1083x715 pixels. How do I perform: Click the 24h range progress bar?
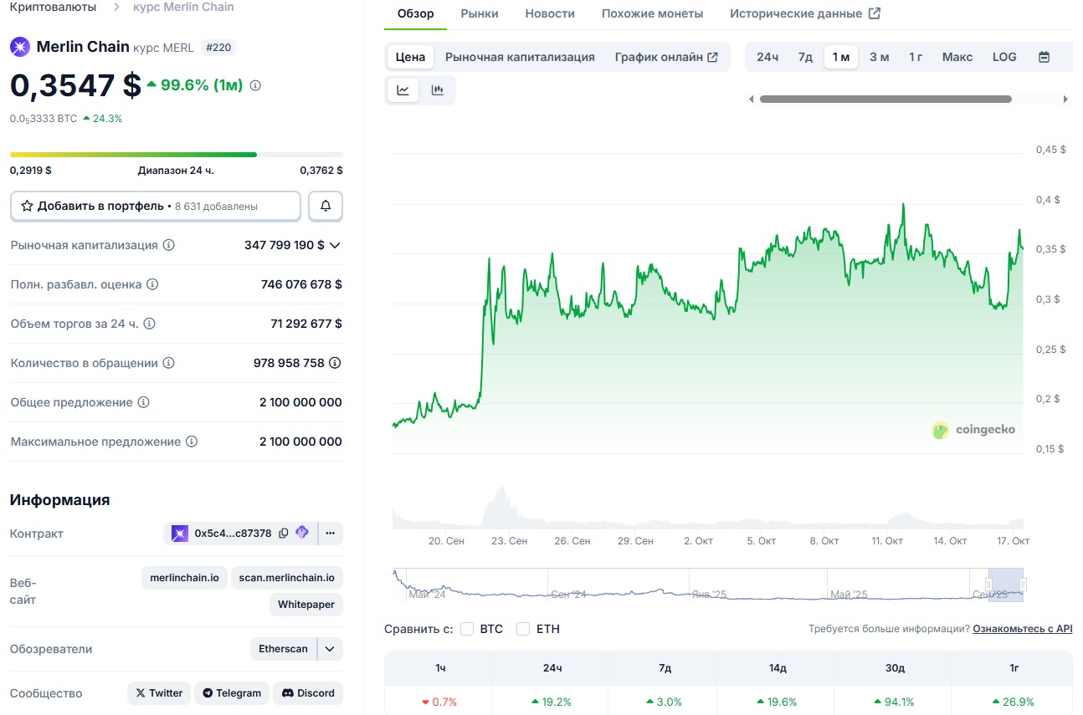click(x=177, y=155)
